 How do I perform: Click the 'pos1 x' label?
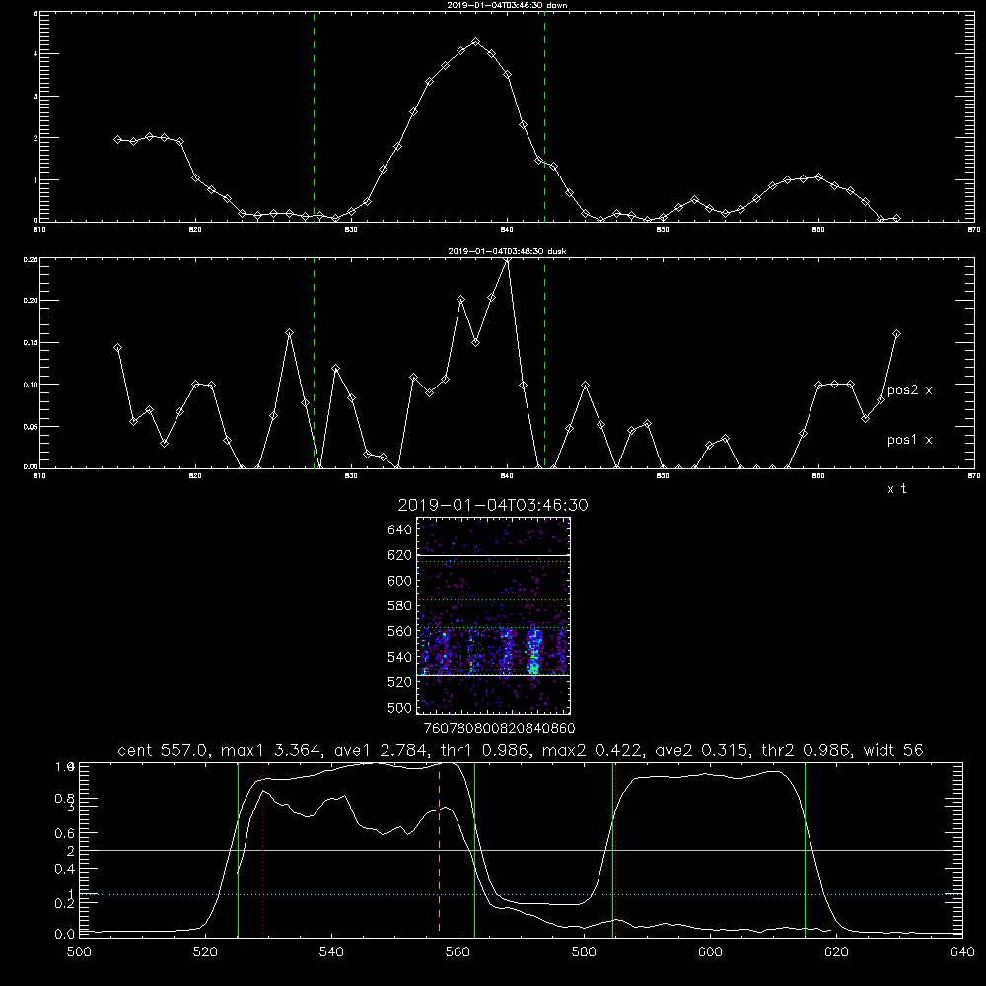pos(909,440)
